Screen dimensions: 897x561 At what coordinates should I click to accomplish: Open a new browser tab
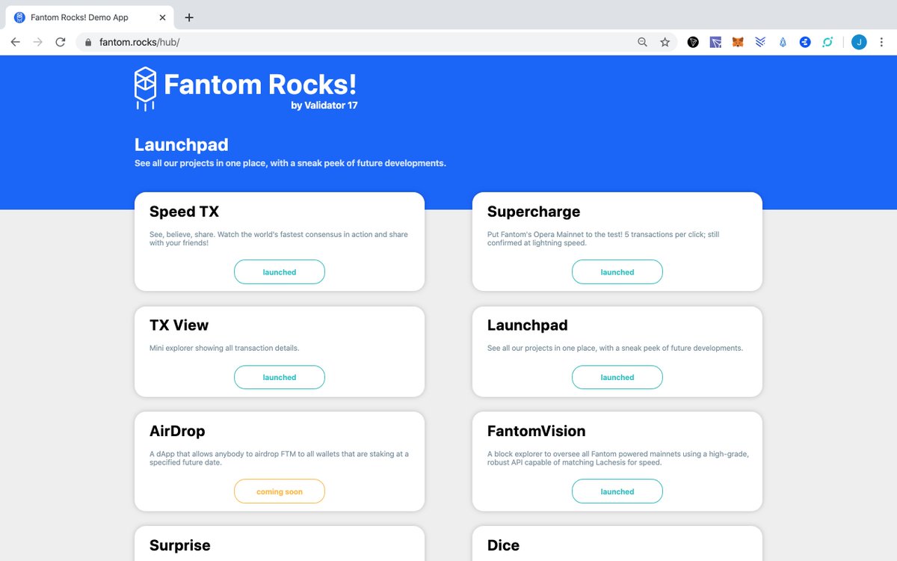(189, 17)
